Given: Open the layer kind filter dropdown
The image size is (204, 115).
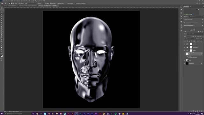Looking at the screenshot, I should (188, 37).
